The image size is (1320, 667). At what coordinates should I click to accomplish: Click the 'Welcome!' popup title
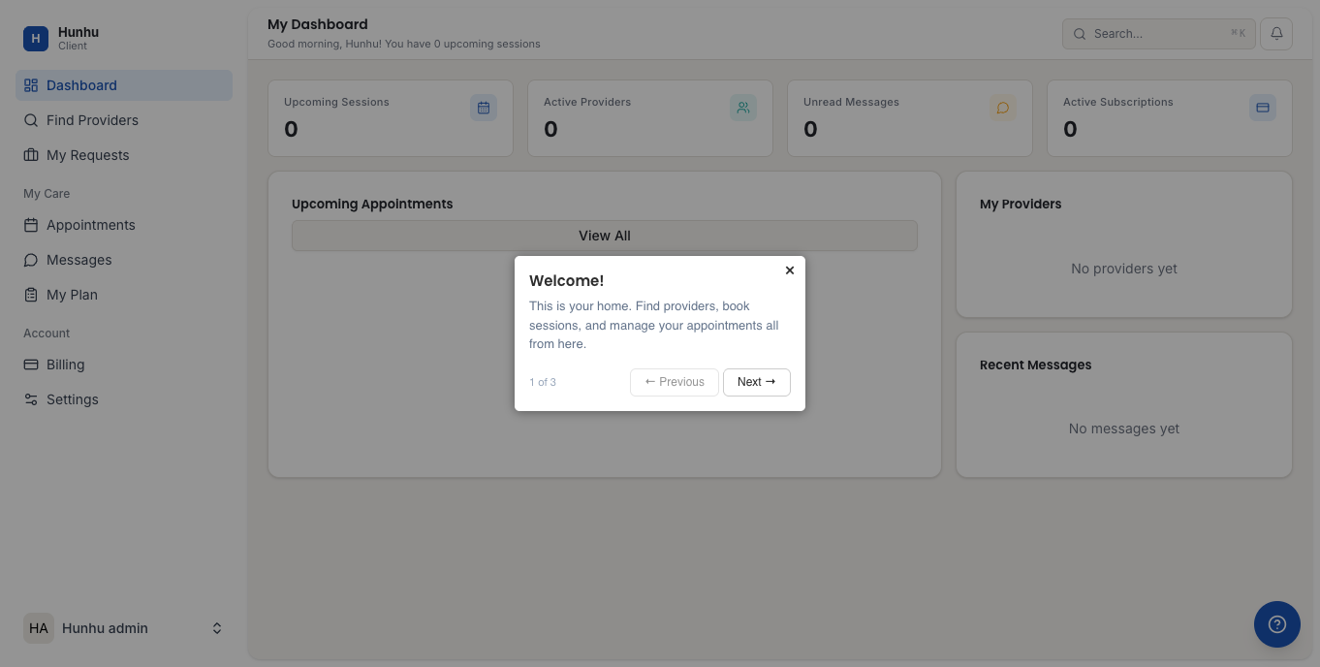[566, 280]
